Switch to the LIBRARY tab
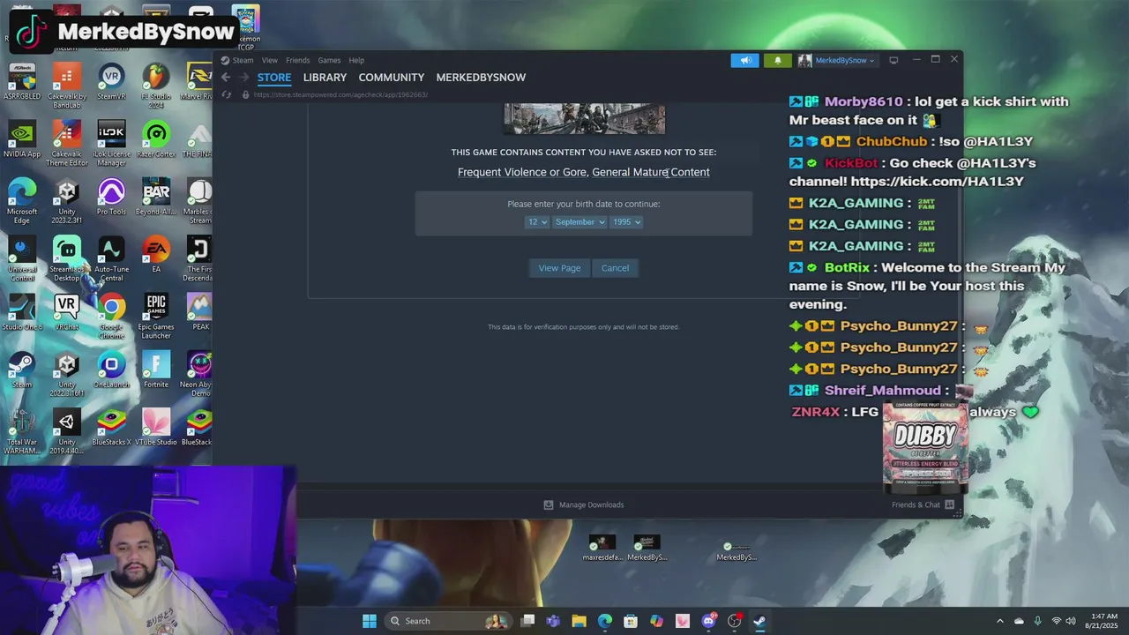 click(x=325, y=78)
